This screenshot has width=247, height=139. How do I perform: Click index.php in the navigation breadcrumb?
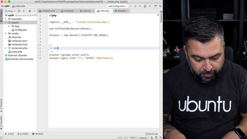pyautogui.click(x=19, y=6)
